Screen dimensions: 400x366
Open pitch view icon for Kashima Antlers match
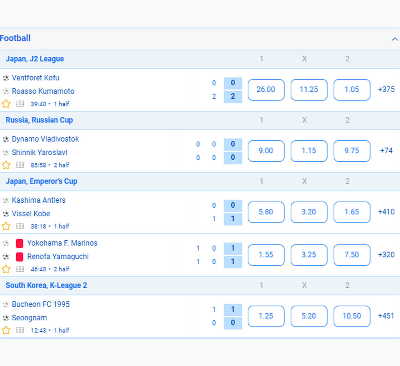(x=20, y=226)
